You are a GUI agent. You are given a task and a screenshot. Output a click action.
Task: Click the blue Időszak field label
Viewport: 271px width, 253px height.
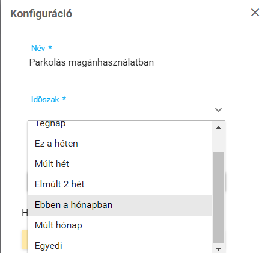tap(49, 99)
